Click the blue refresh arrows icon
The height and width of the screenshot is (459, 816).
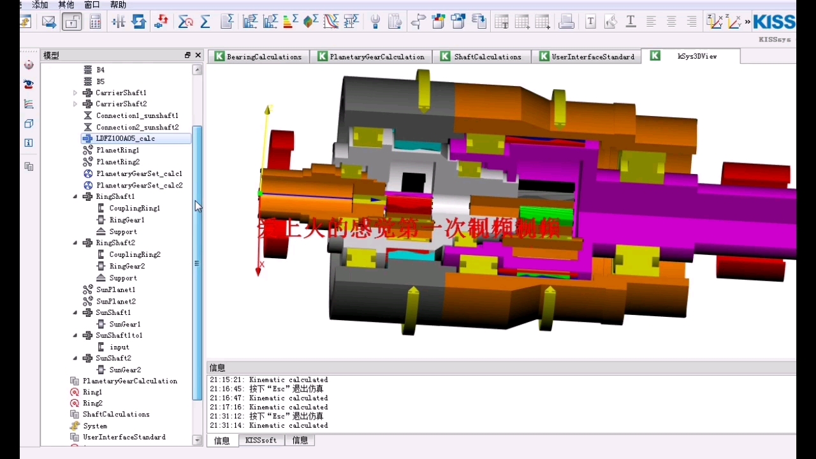(139, 22)
